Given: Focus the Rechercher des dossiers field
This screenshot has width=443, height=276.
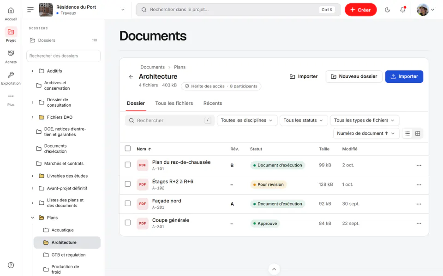Looking at the screenshot, I should [x=63, y=56].
